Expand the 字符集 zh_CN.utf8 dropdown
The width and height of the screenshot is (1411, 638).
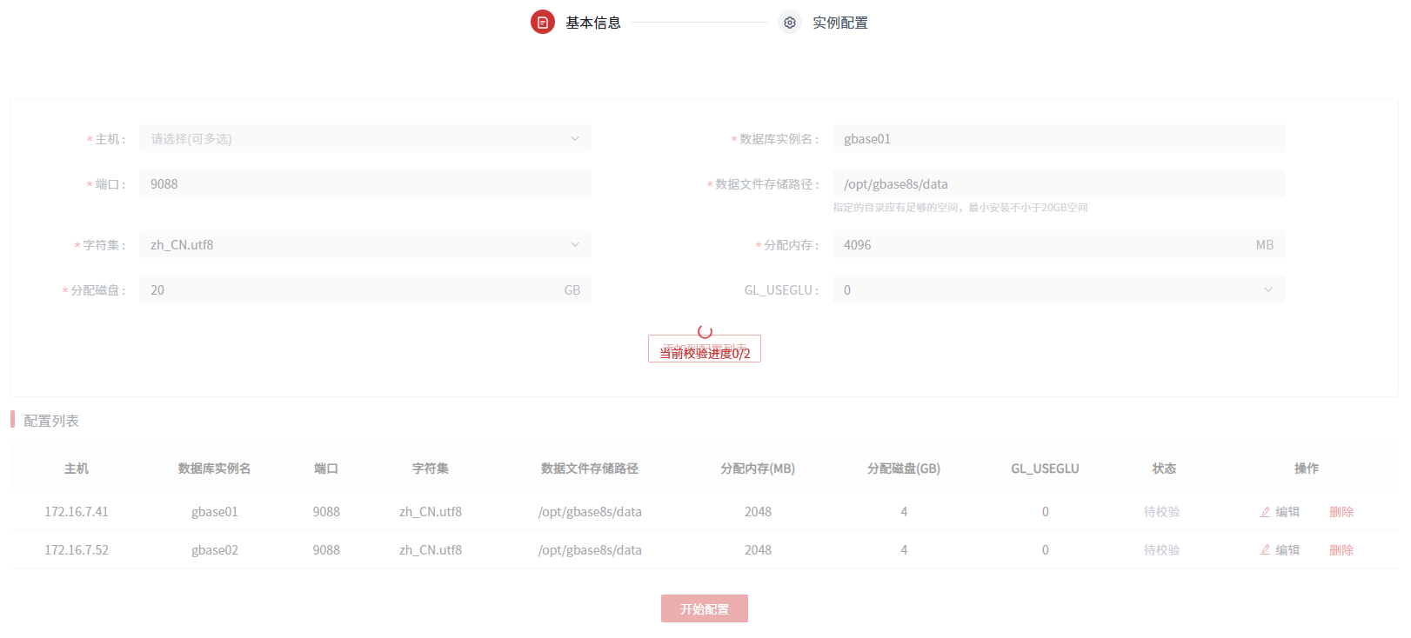point(574,245)
